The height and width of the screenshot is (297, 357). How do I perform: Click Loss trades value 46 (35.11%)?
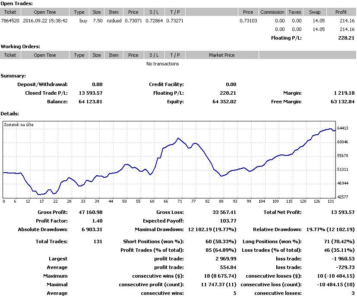click(x=339, y=250)
